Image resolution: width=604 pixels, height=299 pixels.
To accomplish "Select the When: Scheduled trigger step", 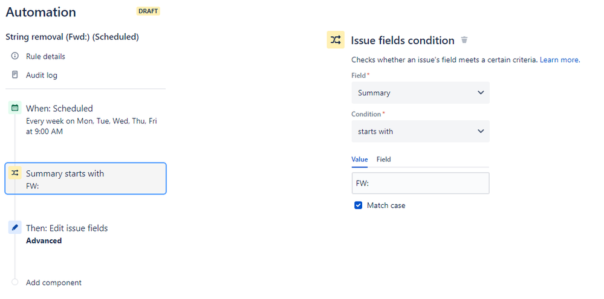I will (59, 109).
